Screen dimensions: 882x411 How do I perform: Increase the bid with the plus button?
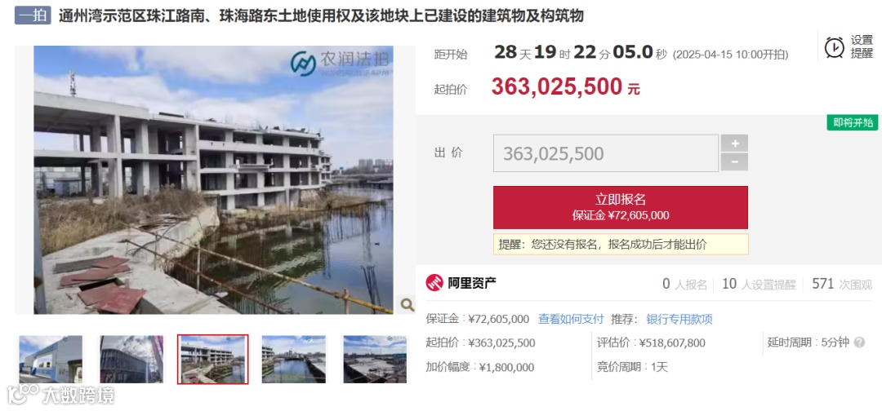(735, 144)
